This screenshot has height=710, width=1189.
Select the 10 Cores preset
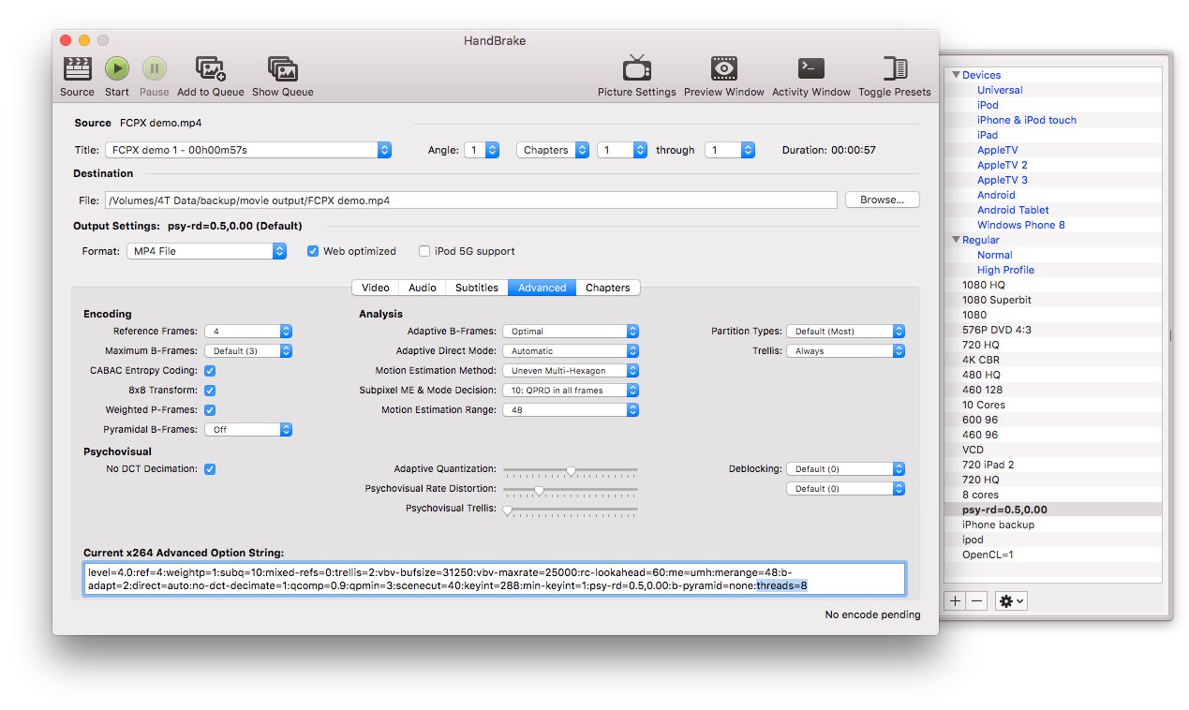[983, 405]
